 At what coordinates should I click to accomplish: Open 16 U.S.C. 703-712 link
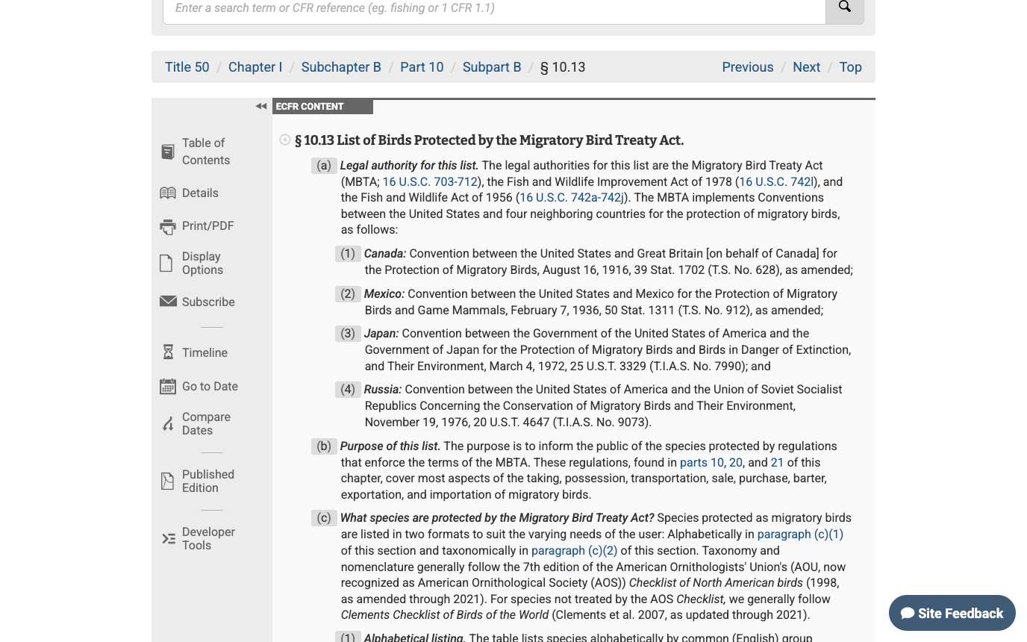(x=430, y=181)
